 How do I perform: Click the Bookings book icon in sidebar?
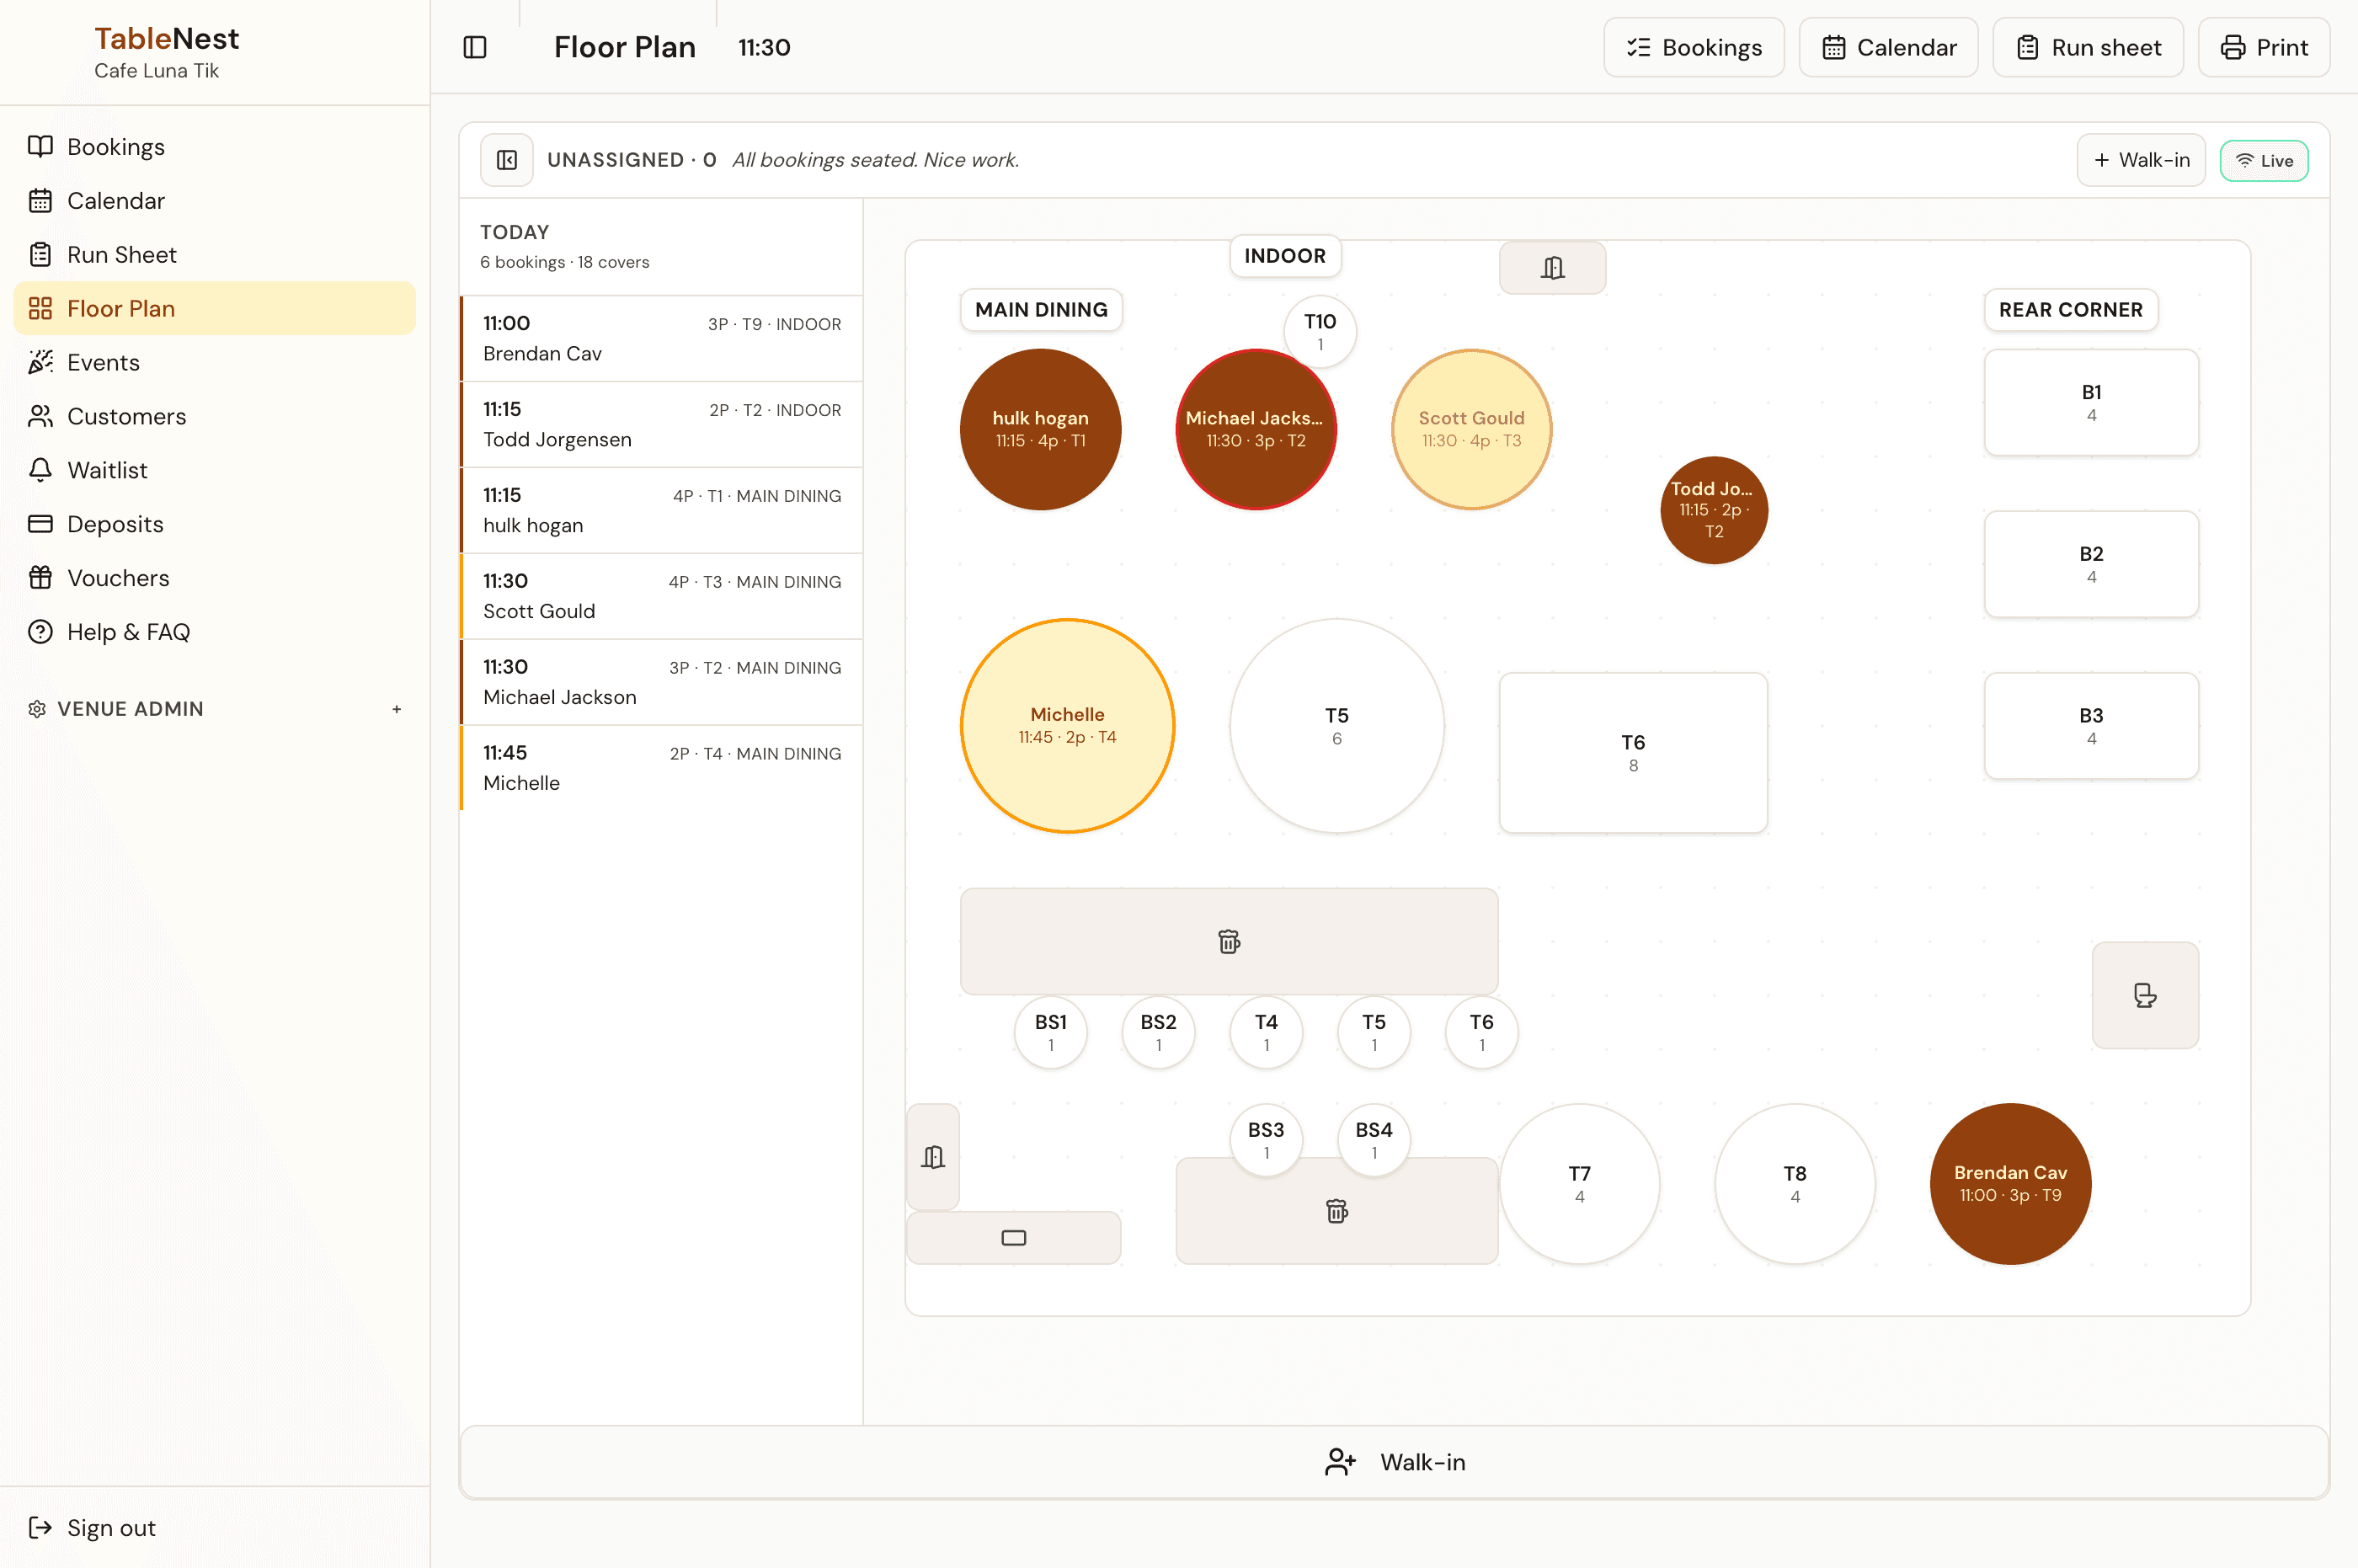pos(40,147)
